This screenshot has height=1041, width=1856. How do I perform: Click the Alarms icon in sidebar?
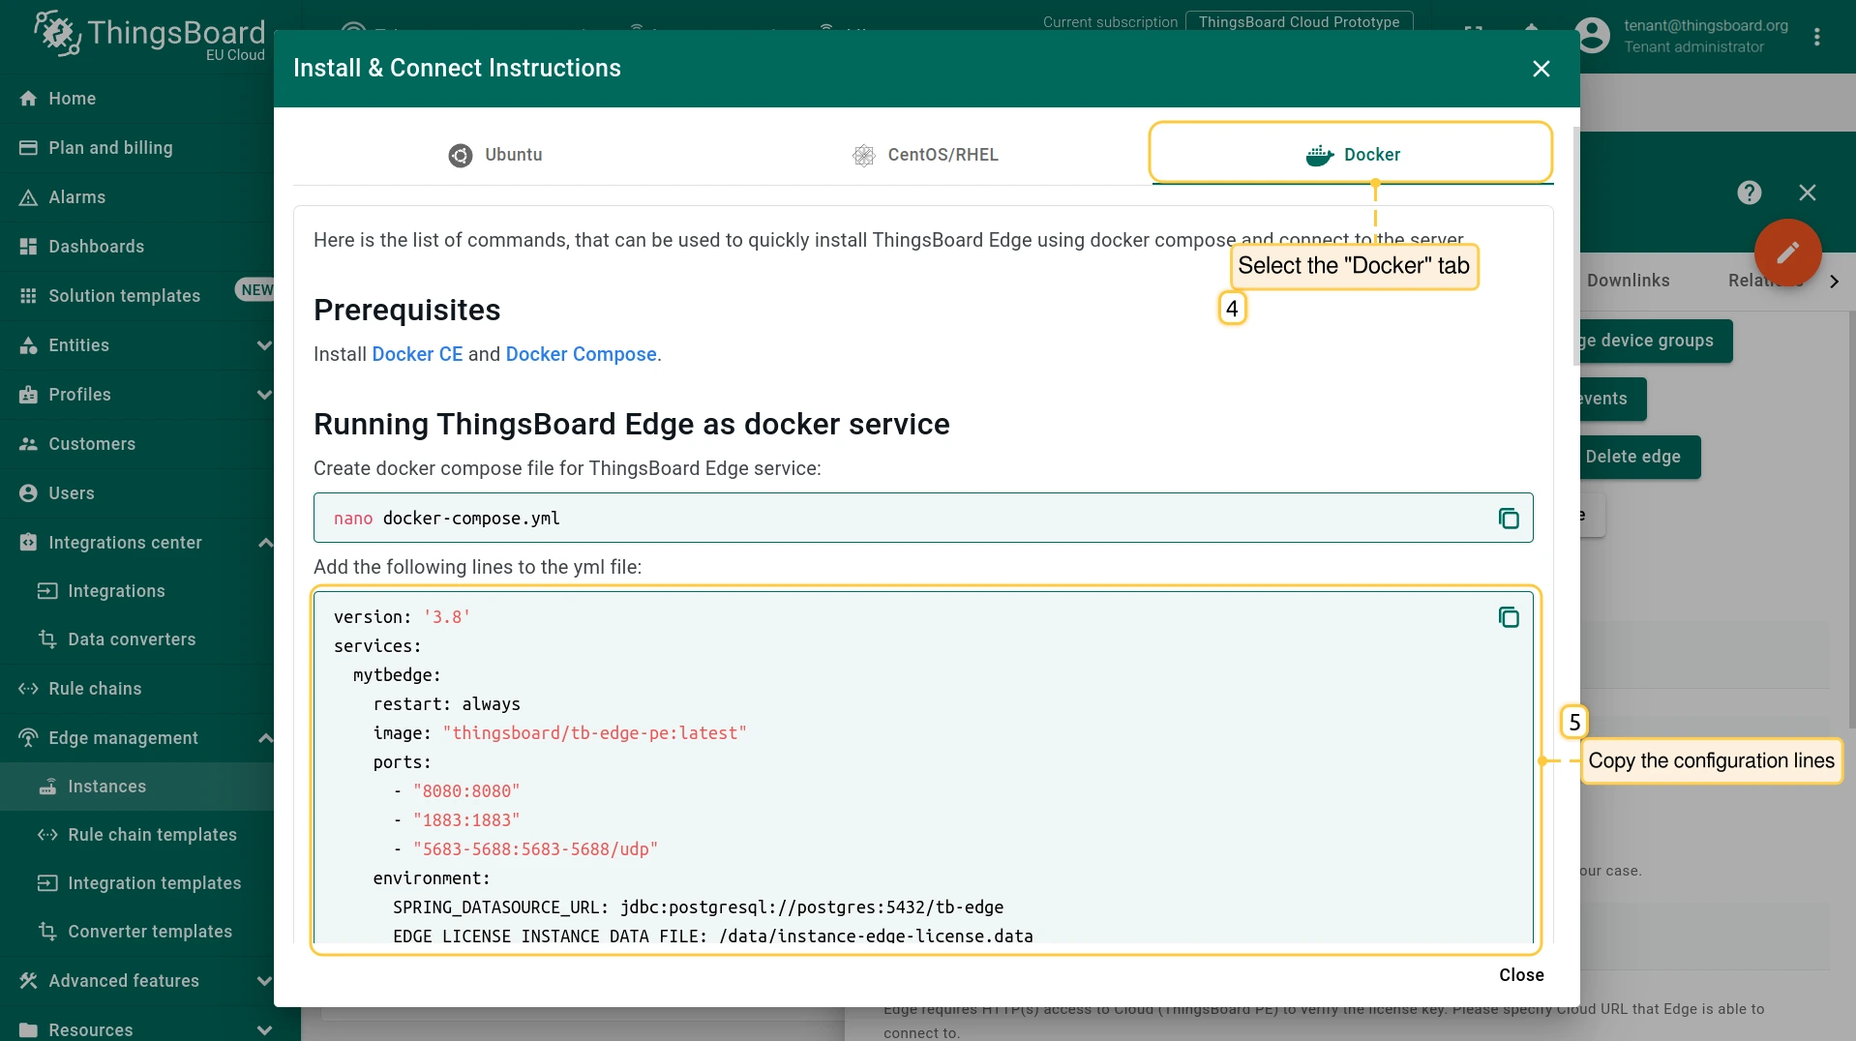28,197
